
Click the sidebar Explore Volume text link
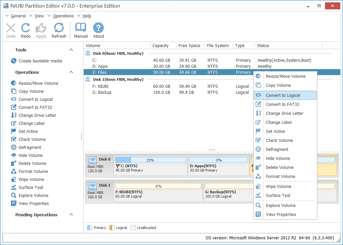33,195
